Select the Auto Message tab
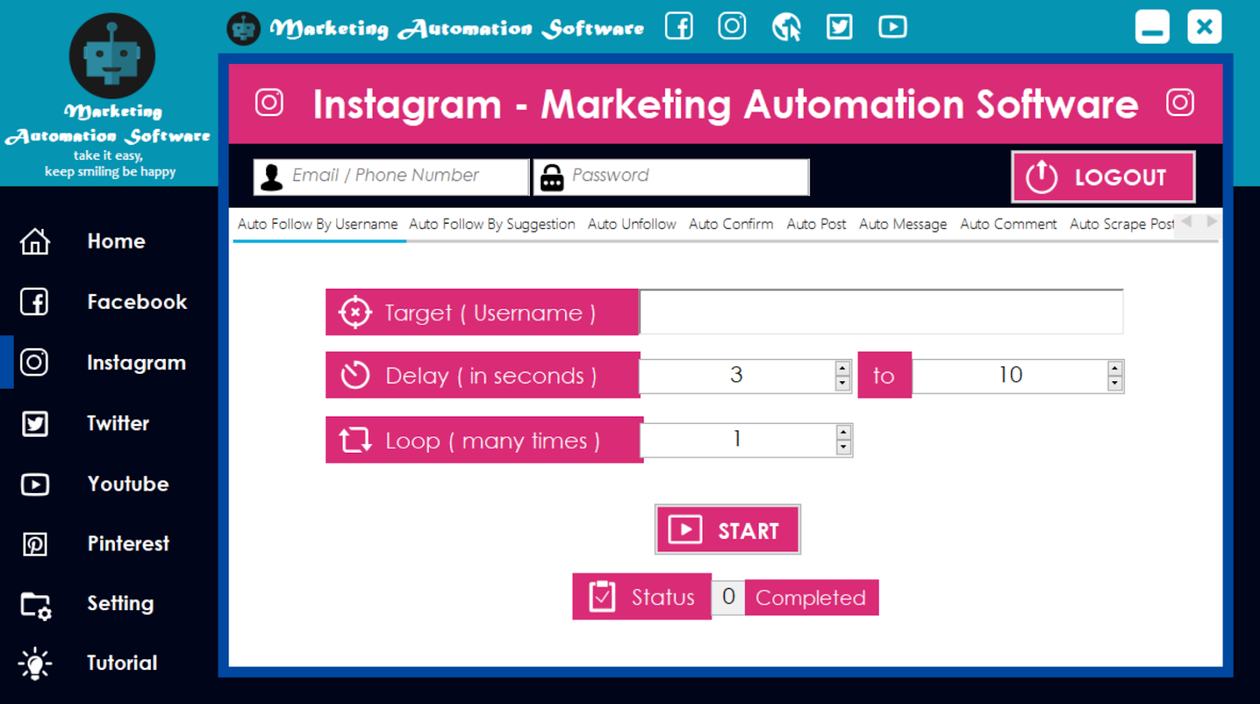This screenshot has height=704, width=1260. click(902, 224)
